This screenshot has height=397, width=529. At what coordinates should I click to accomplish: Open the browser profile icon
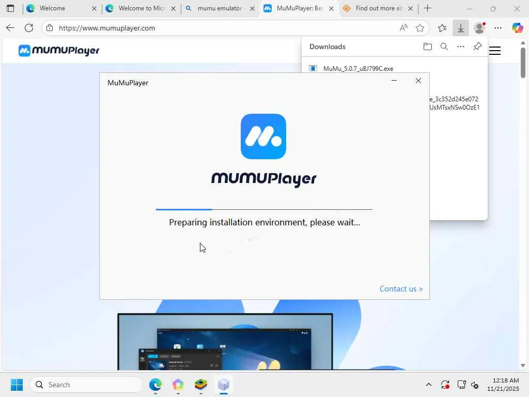pos(479,28)
